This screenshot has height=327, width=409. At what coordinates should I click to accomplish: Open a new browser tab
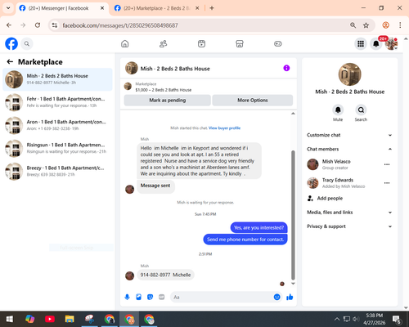212,8
